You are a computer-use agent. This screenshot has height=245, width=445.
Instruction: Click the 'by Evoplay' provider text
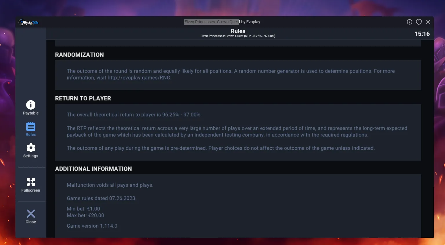(x=250, y=22)
